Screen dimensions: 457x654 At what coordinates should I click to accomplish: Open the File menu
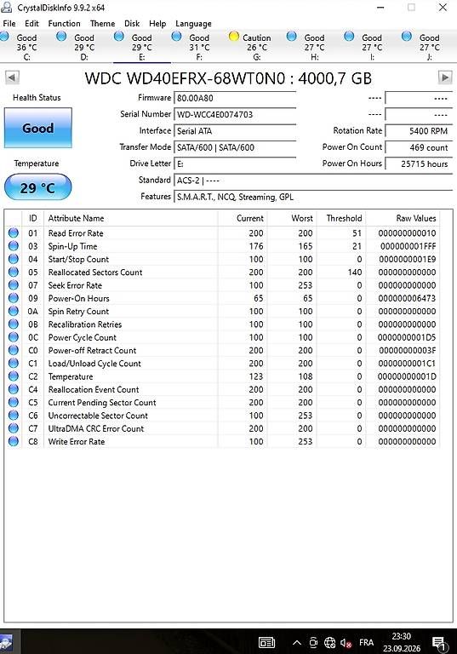[9, 23]
